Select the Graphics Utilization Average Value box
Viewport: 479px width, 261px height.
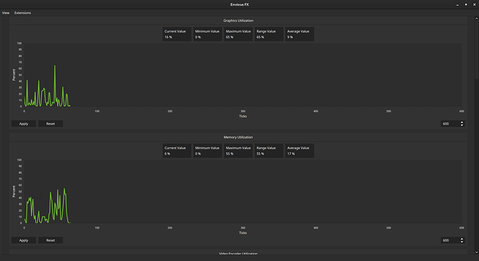click(x=299, y=34)
